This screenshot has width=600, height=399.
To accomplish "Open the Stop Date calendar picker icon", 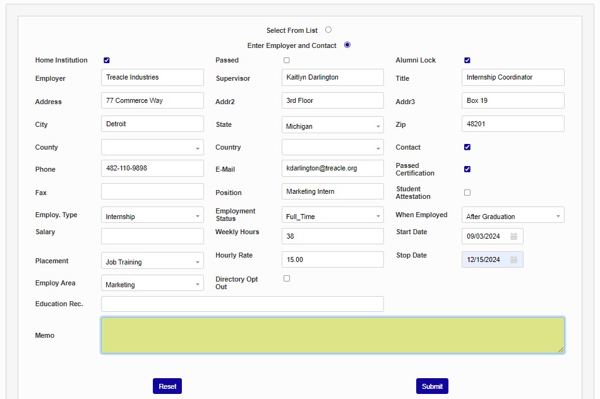I will [513, 259].
